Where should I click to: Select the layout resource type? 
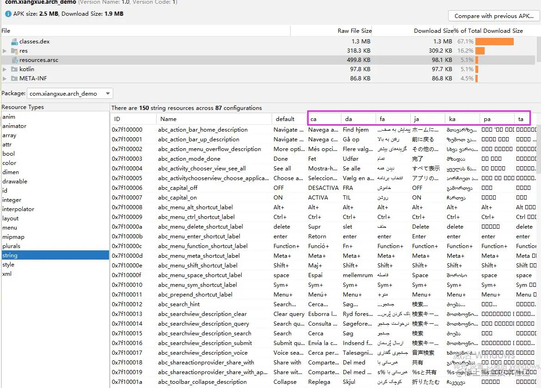coord(55,218)
